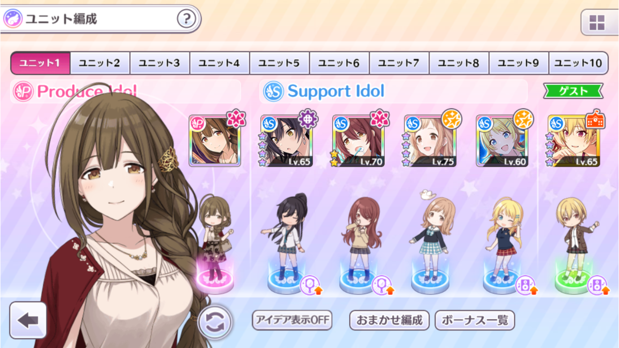Tap the blue Support Idol S icon
Viewport: 619px width, 348px height.
pyautogui.click(x=273, y=92)
